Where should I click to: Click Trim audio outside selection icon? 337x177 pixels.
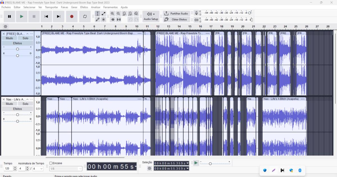[113, 20]
